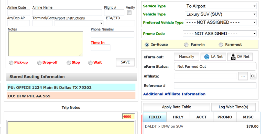The width and height of the screenshot is (262, 134).
Task: Click the DA Net camera button
Action: 240,57
